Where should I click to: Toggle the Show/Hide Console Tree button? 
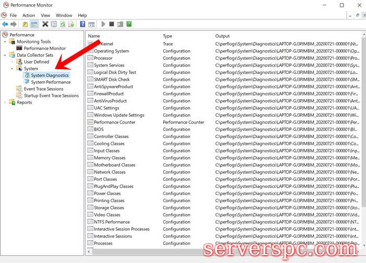[x=34, y=24]
